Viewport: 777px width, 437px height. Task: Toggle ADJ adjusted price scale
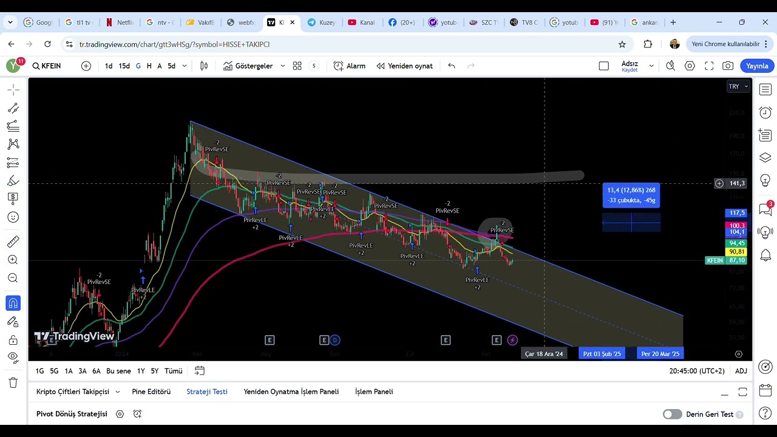pos(741,371)
